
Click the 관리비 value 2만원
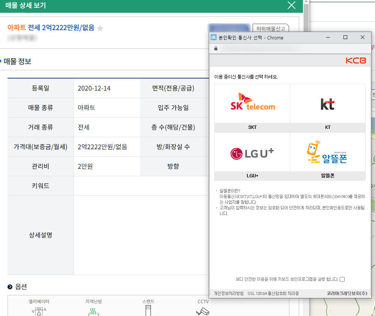click(85, 166)
